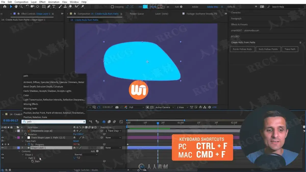Click Reset on Trace Path effect
306x172 pixels.
coord(76,141)
